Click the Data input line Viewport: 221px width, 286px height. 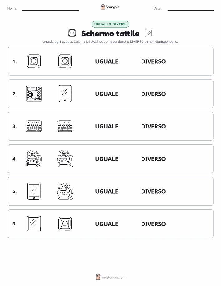click(191, 9)
